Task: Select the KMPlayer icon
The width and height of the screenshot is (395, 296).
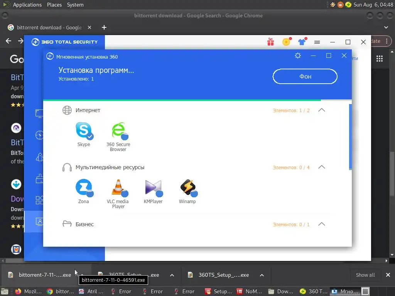Action: (154, 188)
